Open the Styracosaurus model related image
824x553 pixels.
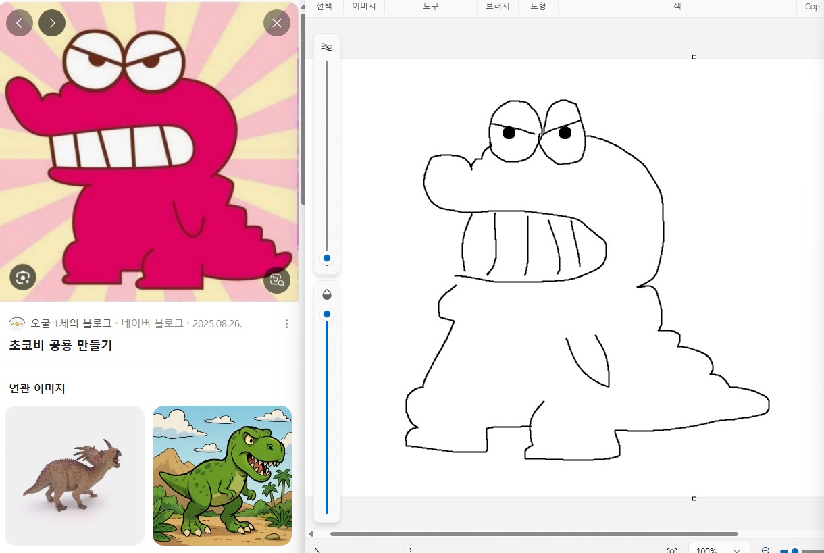point(74,475)
